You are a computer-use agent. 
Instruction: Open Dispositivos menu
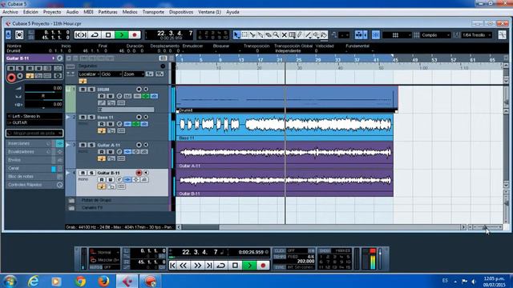coord(181,12)
